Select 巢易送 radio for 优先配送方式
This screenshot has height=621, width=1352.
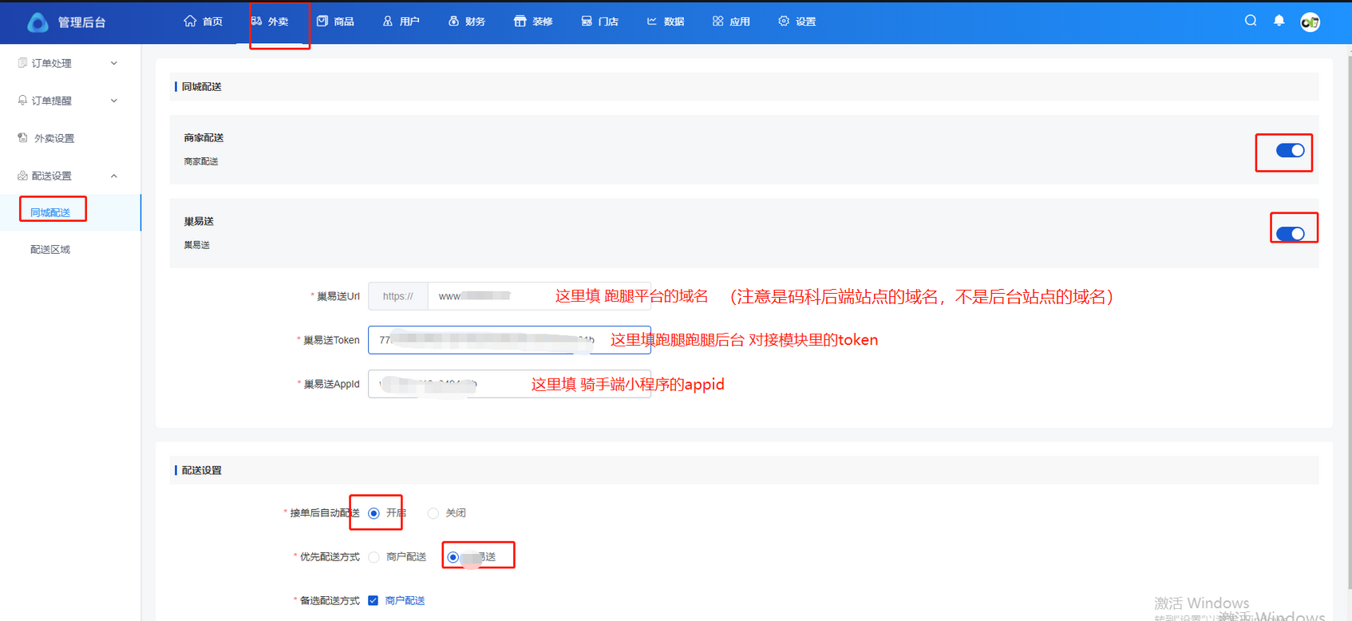click(453, 557)
